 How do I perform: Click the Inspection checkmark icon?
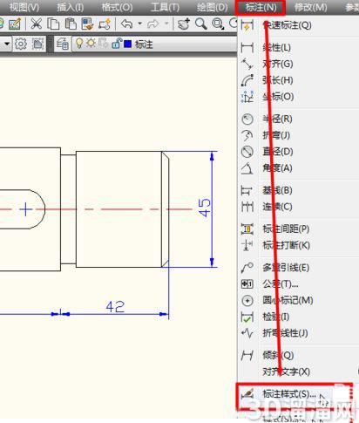(x=247, y=317)
